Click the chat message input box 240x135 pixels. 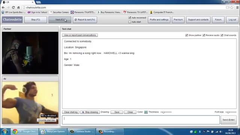pyautogui.click(x=141, y=120)
